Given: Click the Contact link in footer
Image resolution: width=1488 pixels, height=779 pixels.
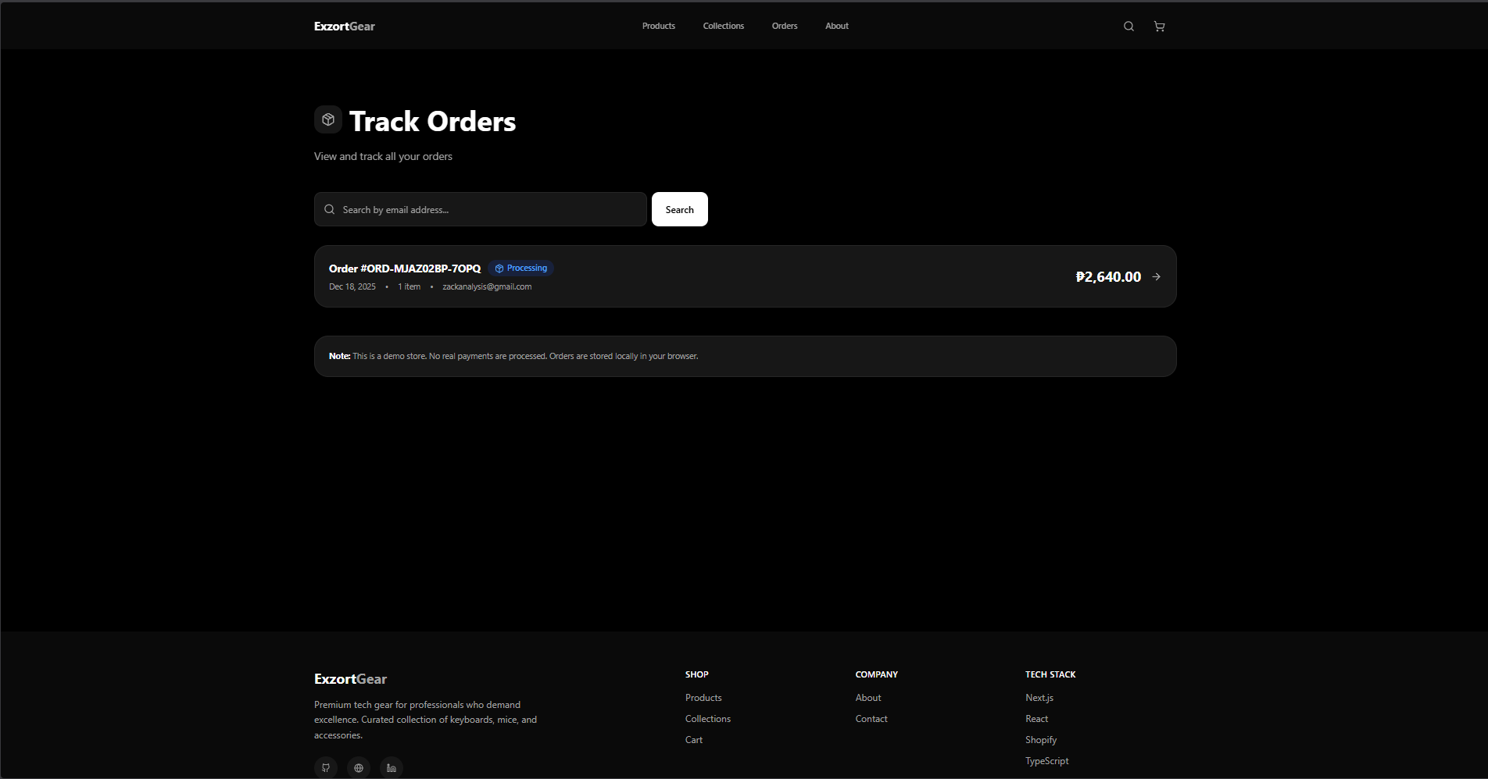Looking at the screenshot, I should pos(871,719).
